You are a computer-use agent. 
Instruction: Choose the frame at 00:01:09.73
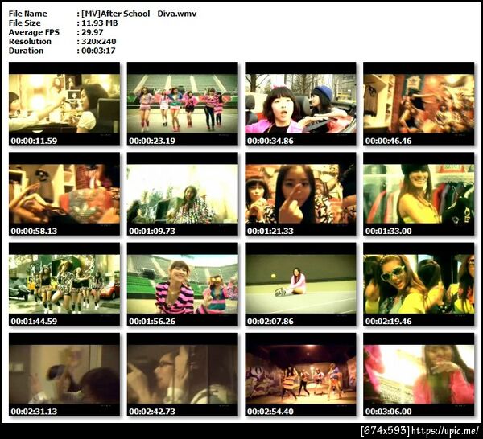[183, 194]
